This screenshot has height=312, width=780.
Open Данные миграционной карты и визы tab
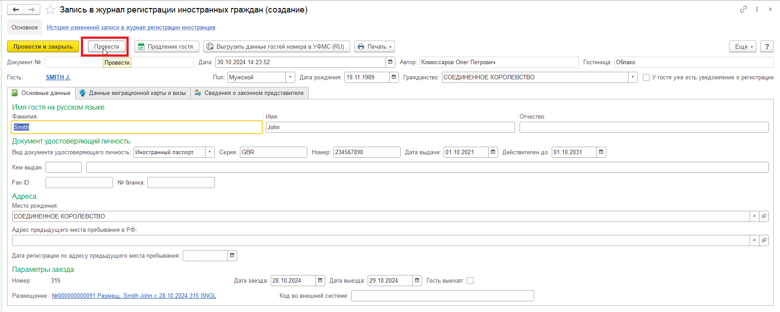pos(133,93)
